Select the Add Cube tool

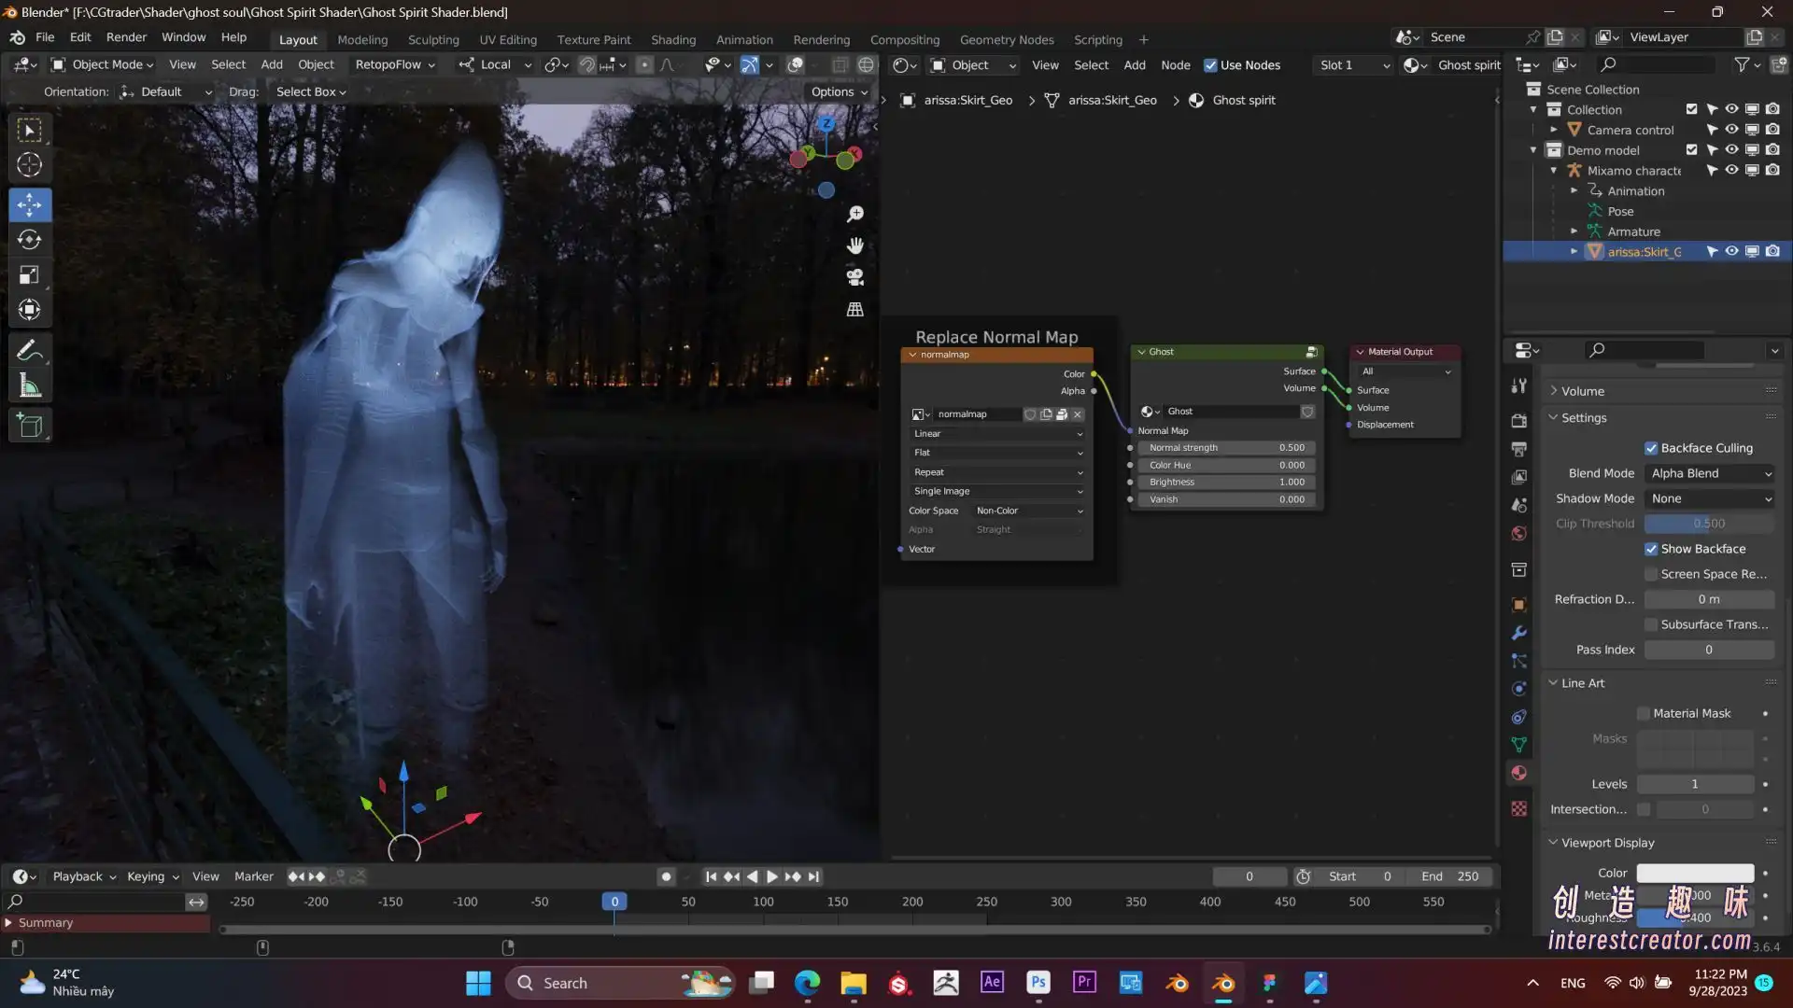click(x=30, y=427)
